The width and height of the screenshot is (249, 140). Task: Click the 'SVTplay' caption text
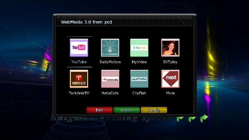click(170, 62)
